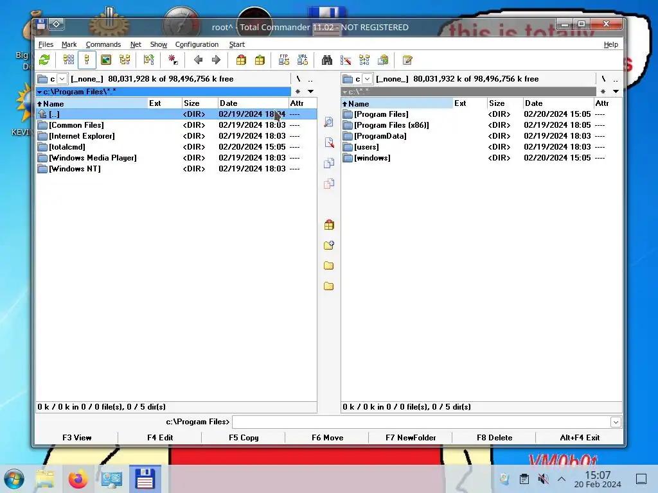Screen dimensions: 658x493
Task: Open left panel drive dropdown
Action: 62,79
